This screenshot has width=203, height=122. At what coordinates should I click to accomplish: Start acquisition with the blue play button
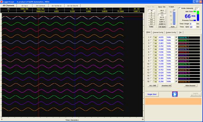[x=175, y=94]
